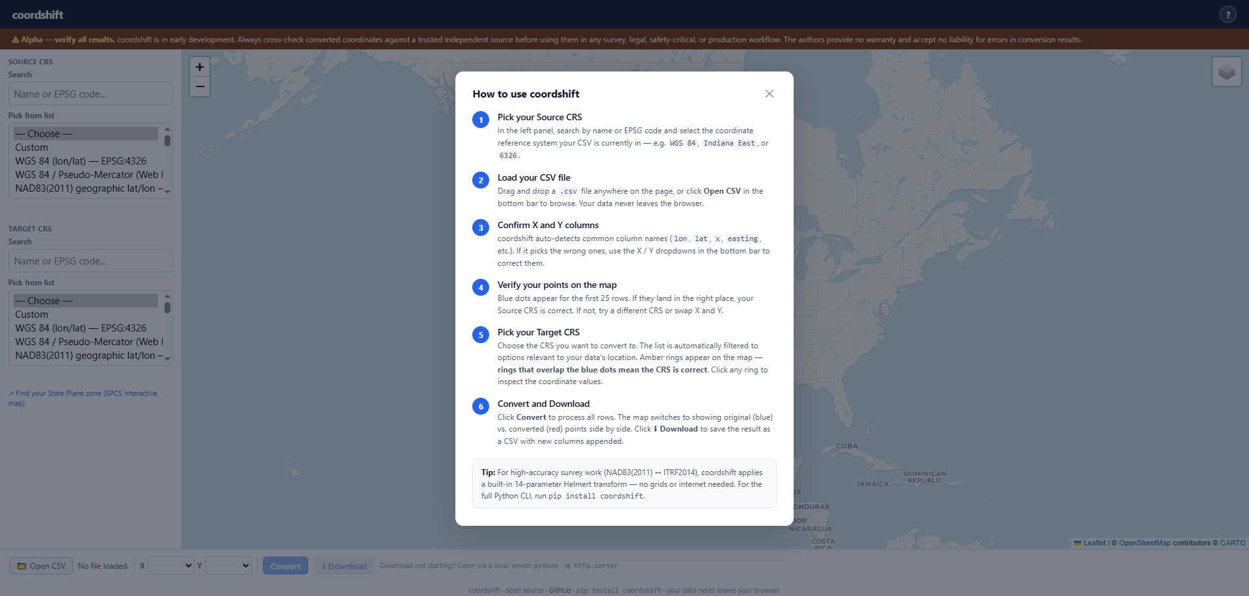Viewport: 1249px width, 596px height.
Task: Click the Convert button
Action: point(286,566)
